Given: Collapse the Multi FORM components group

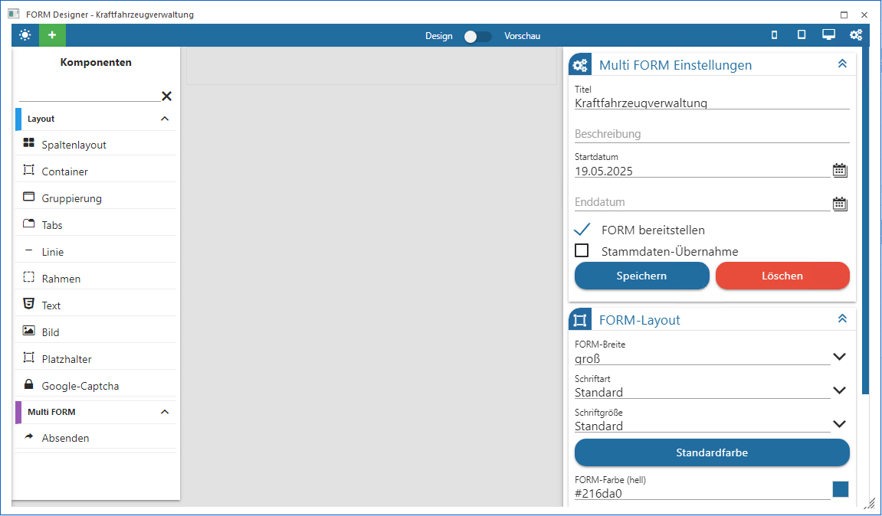Looking at the screenshot, I should click(165, 412).
